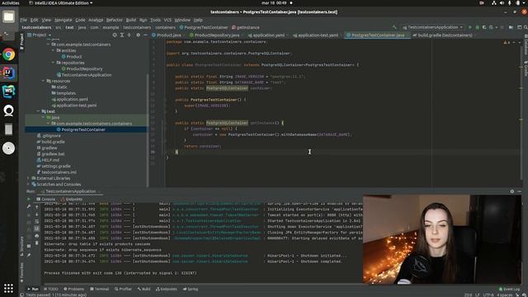Open TestcontainersApplication run configuration dropdown
This screenshot has width=528, height=297.
tap(432, 27)
